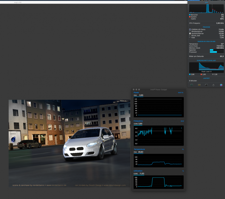This screenshot has width=225, height=199.
Task: Click the GPU Temperatur 32° row
Action: coord(206,44)
